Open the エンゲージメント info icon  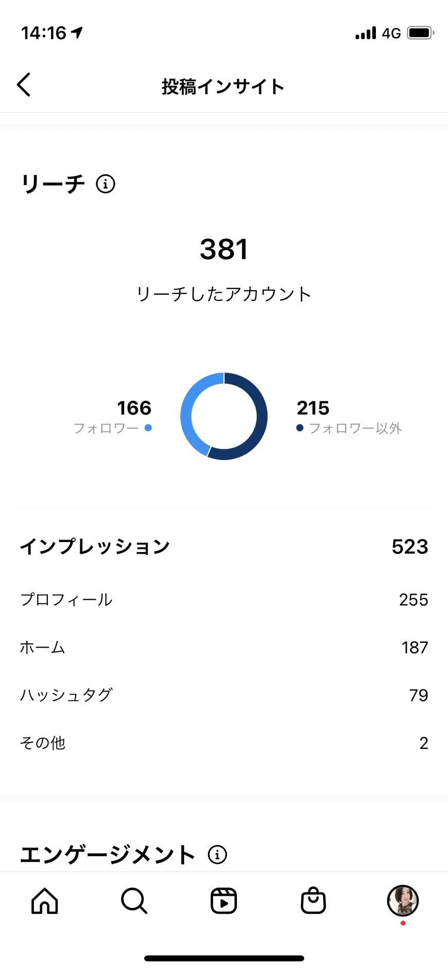(x=217, y=854)
